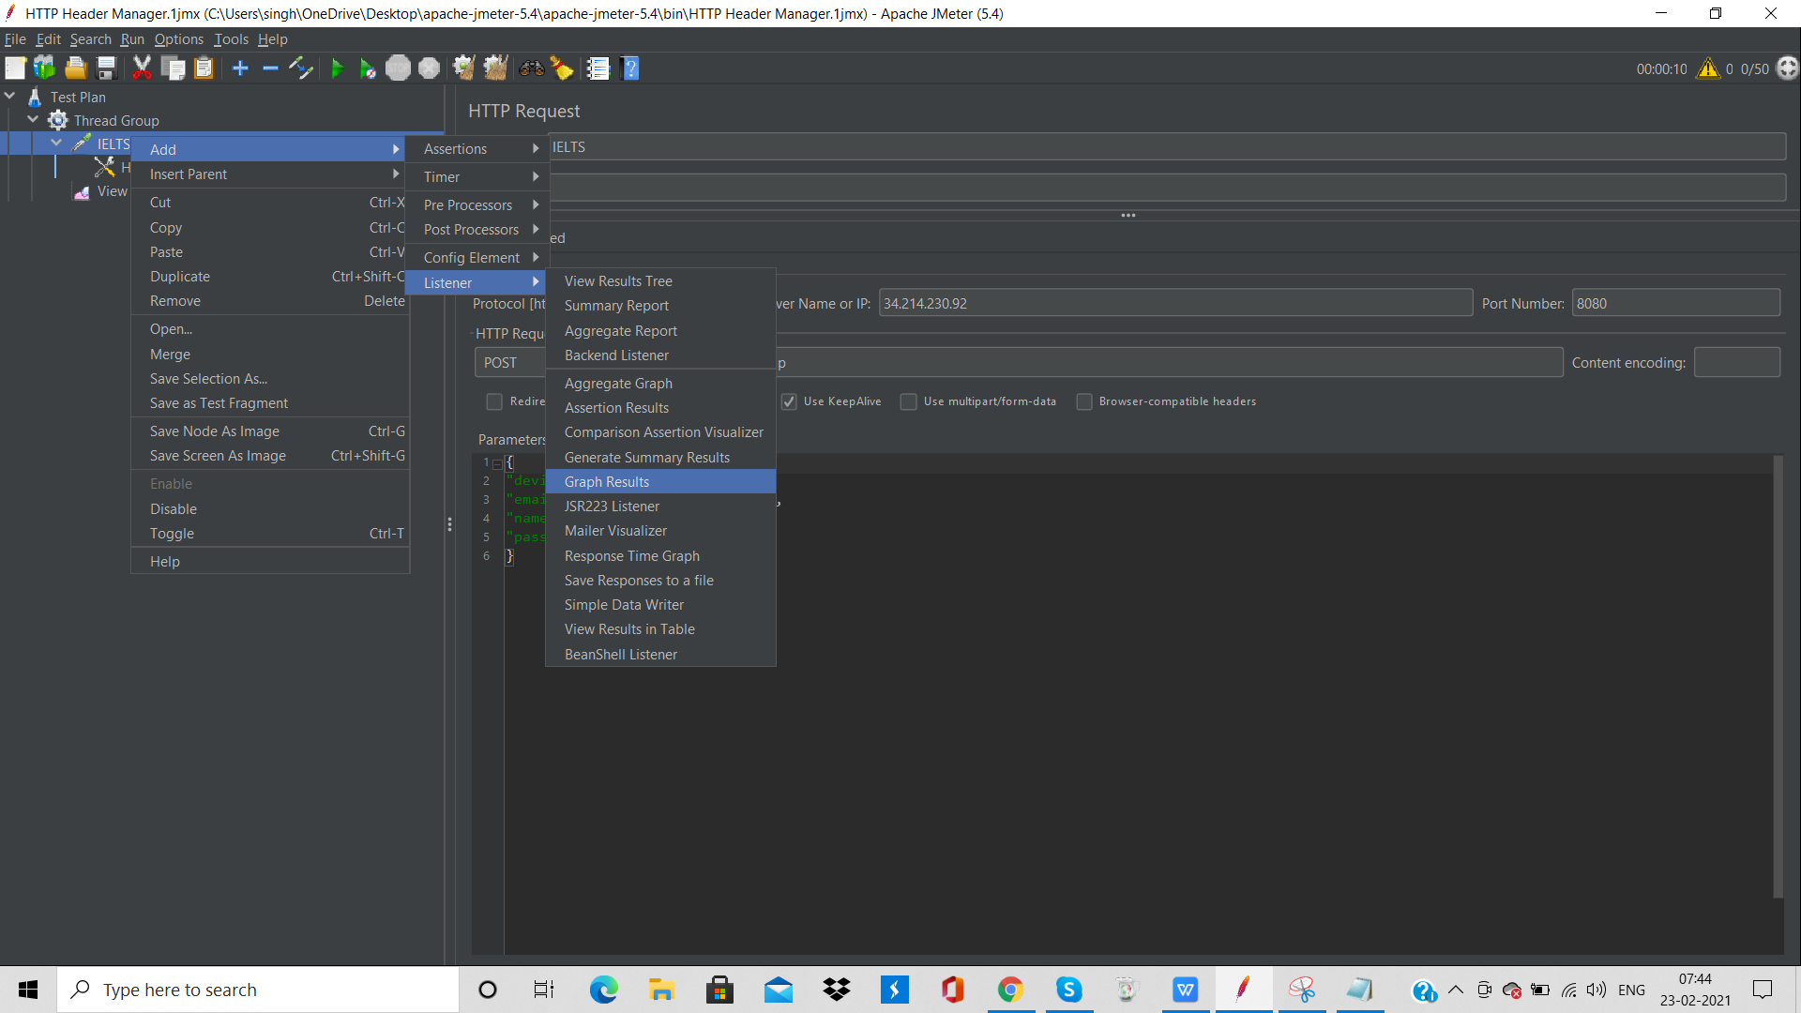Image resolution: width=1801 pixels, height=1013 pixels.
Task: Enable Use multipart/form-data checkbox
Action: pyautogui.click(x=908, y=401)
